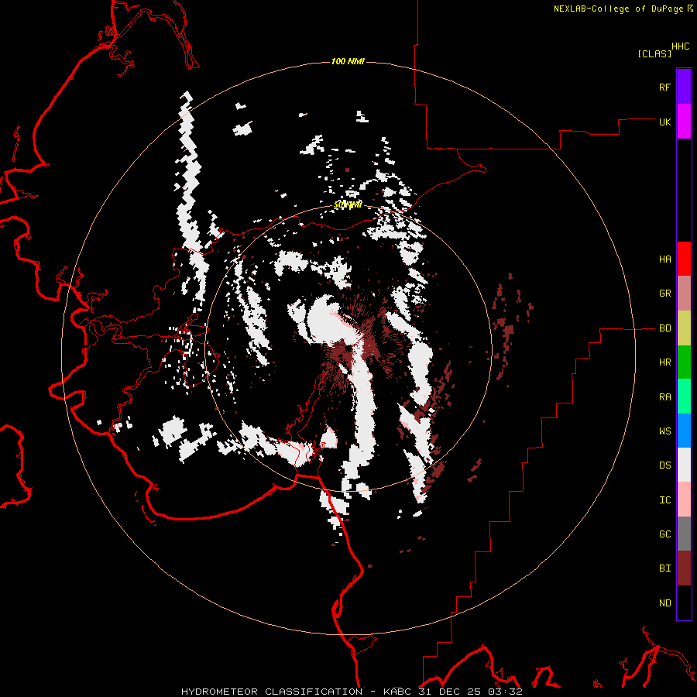Click the UK magenta legend swatch
This screenshot has width=697, height=697.
click(x=684, y=122)
